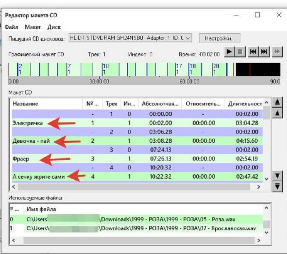Select the Девочка - пай track row
The height and width of the screenshot is (254, 287).
coord(137,141)
